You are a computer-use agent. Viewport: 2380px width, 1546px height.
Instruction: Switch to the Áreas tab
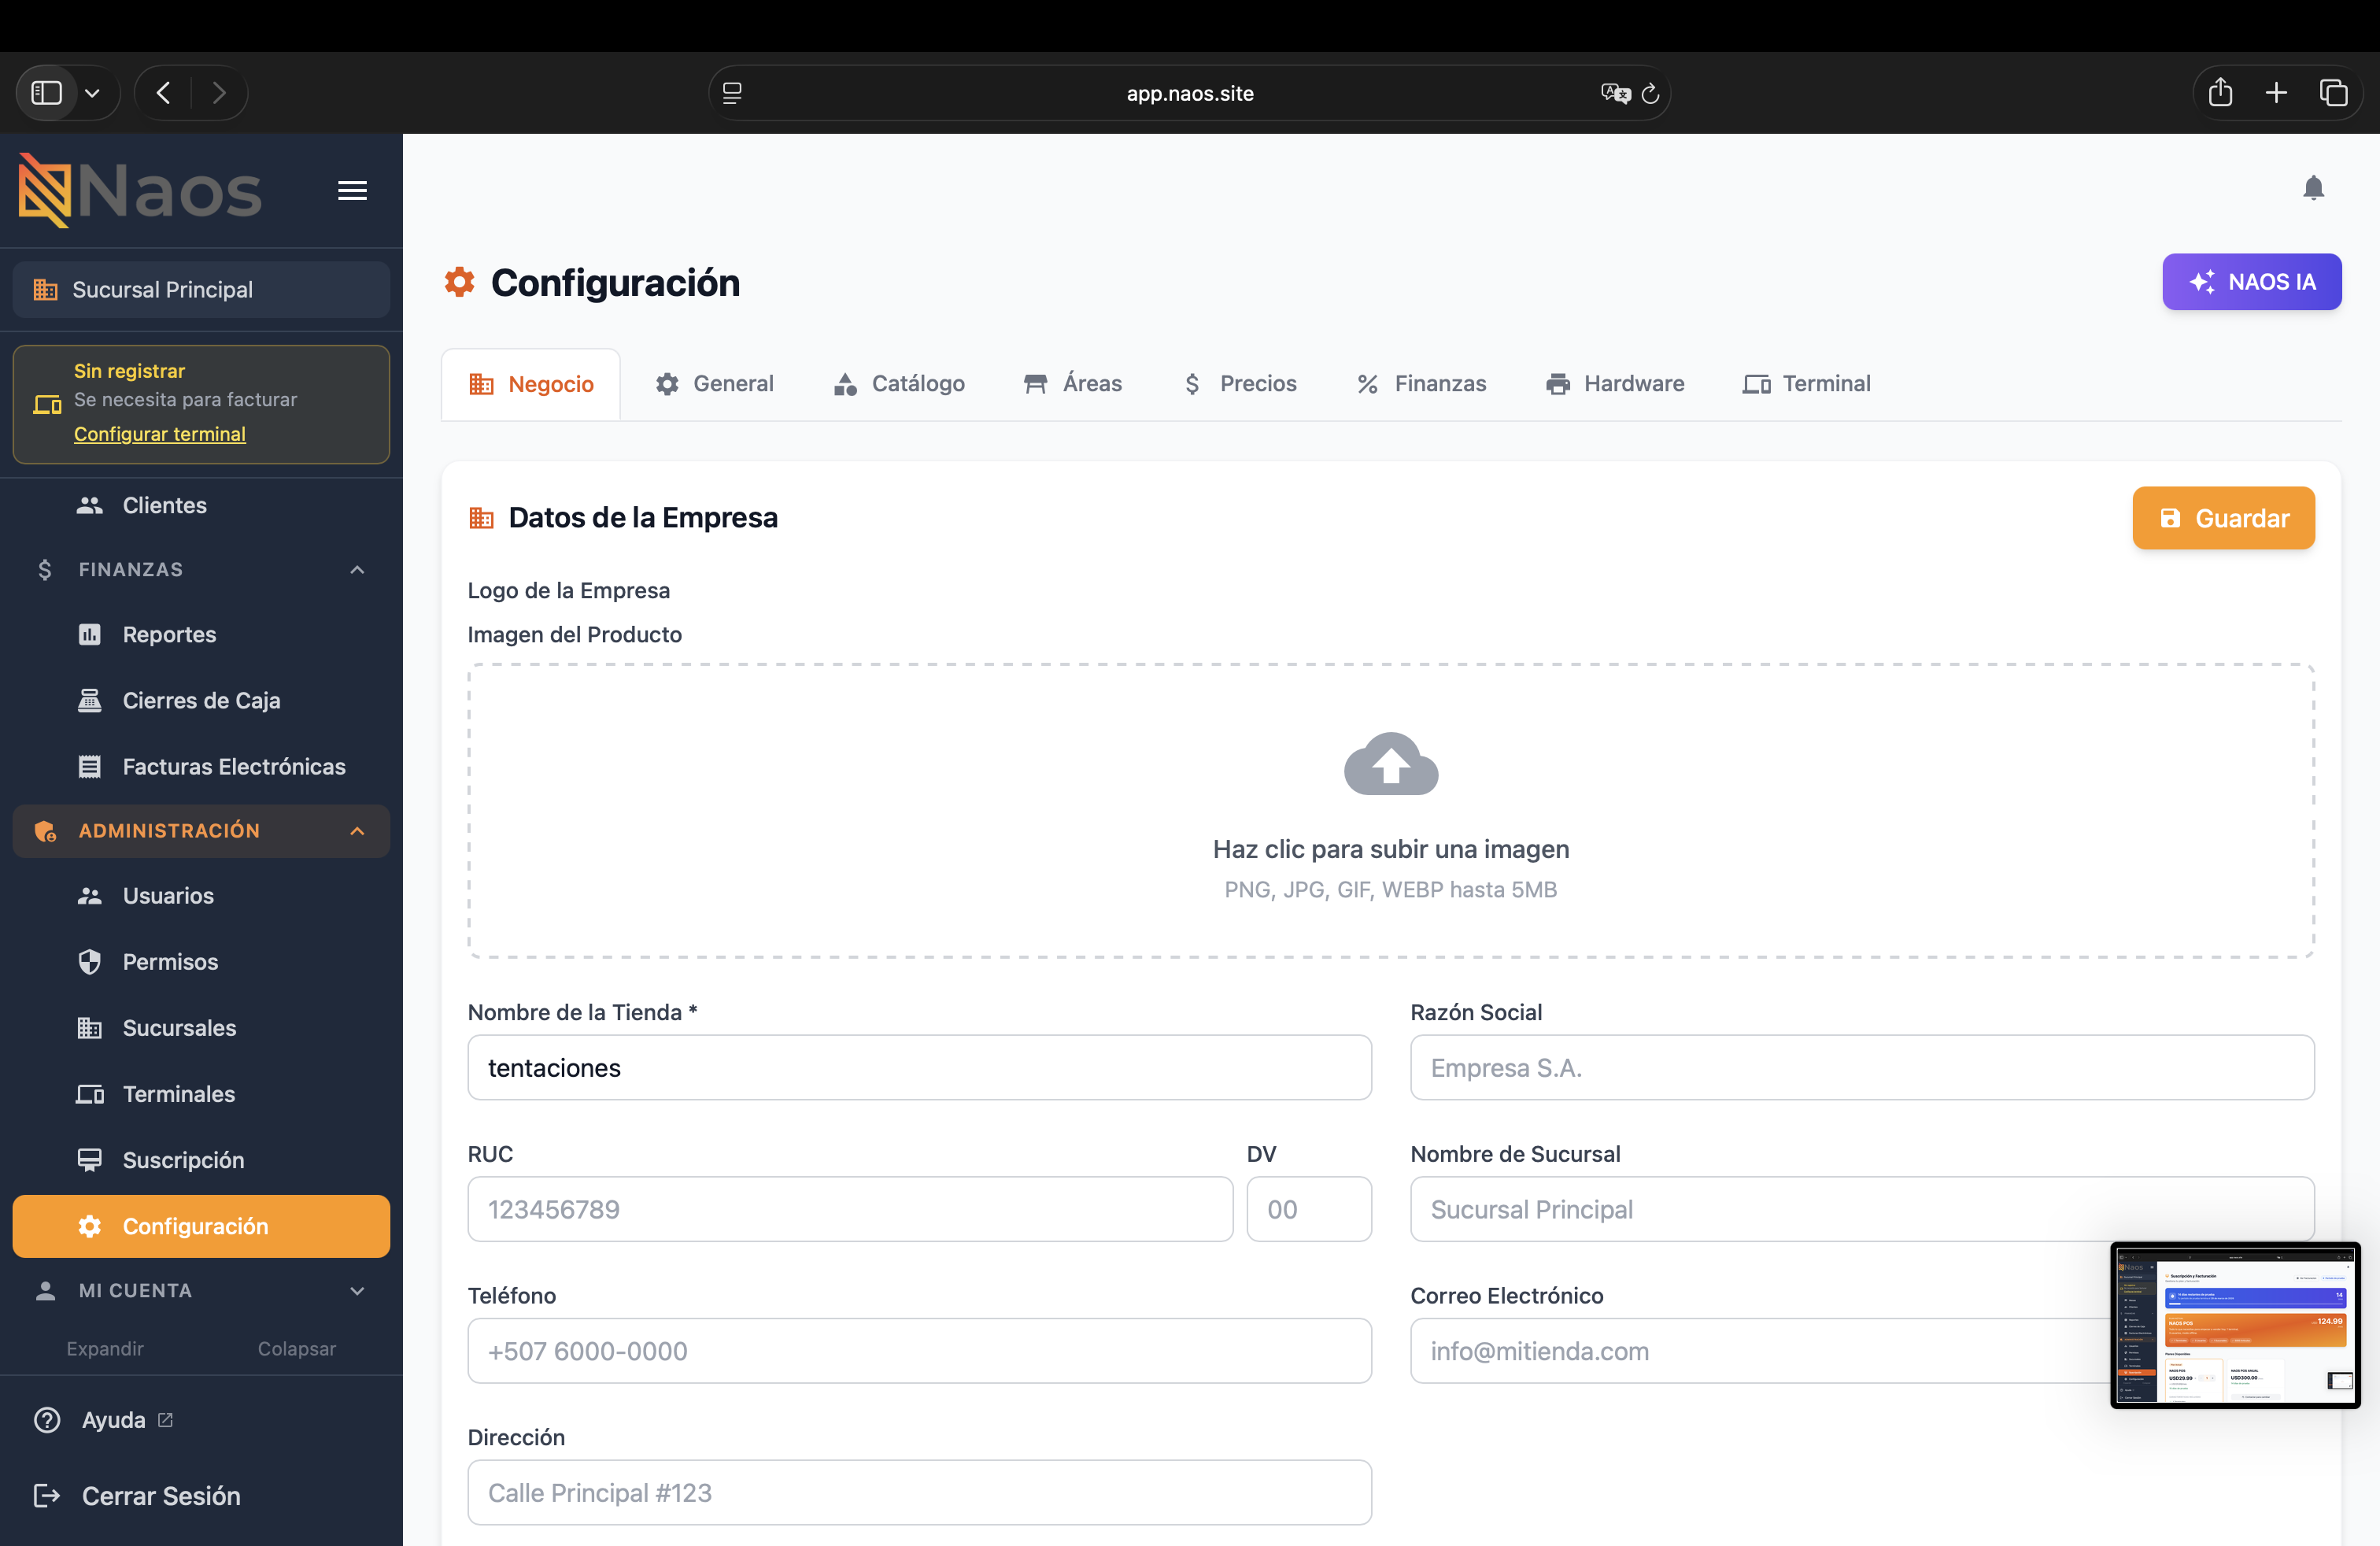tap(1072, 384)
